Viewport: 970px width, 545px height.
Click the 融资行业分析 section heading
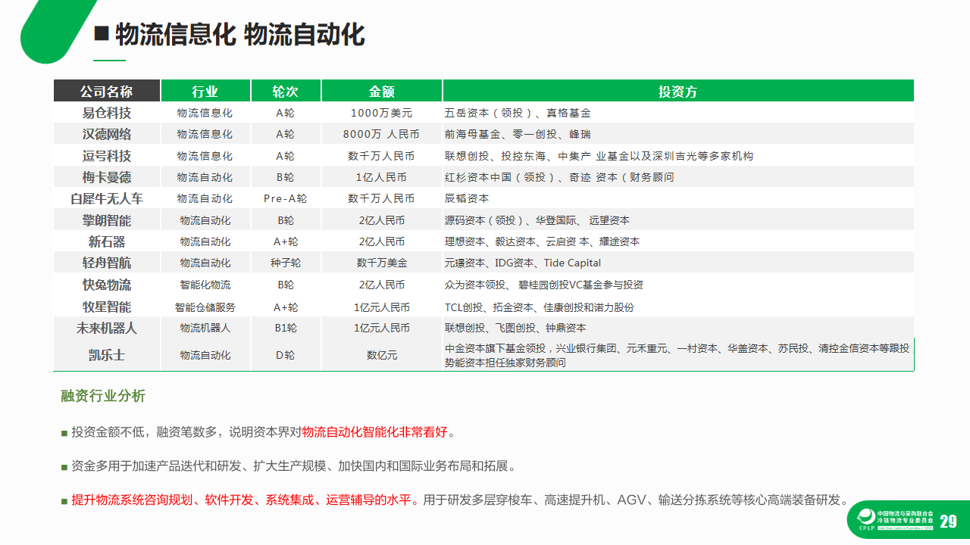[103, 396]
